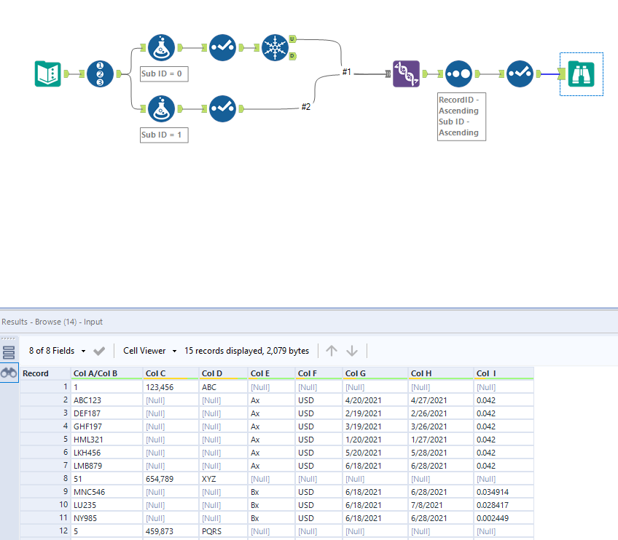Select the 459,873 cell
The width and height of the screenshot is (618, 540).
(171, 531)
